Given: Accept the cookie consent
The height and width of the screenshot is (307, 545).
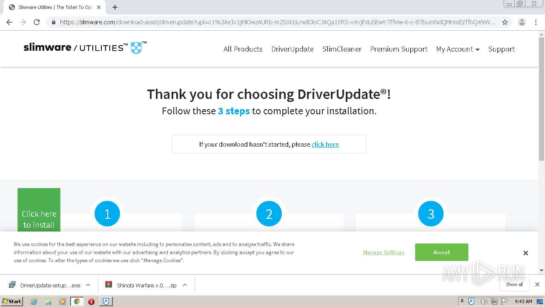Looking at the screenshot, I should [x=442, y=252].
